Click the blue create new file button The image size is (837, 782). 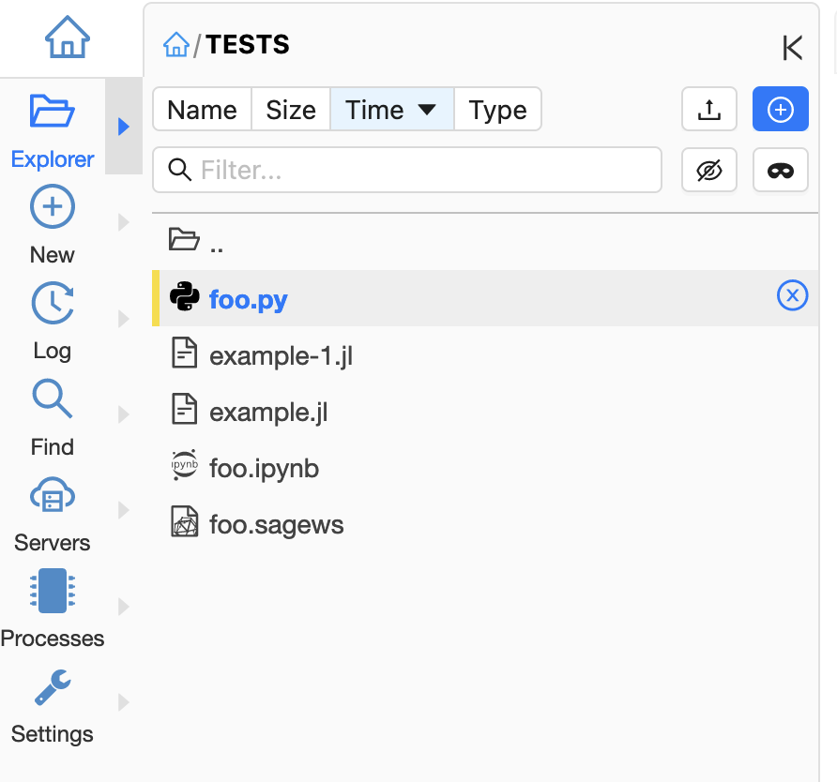coord(780,110)
